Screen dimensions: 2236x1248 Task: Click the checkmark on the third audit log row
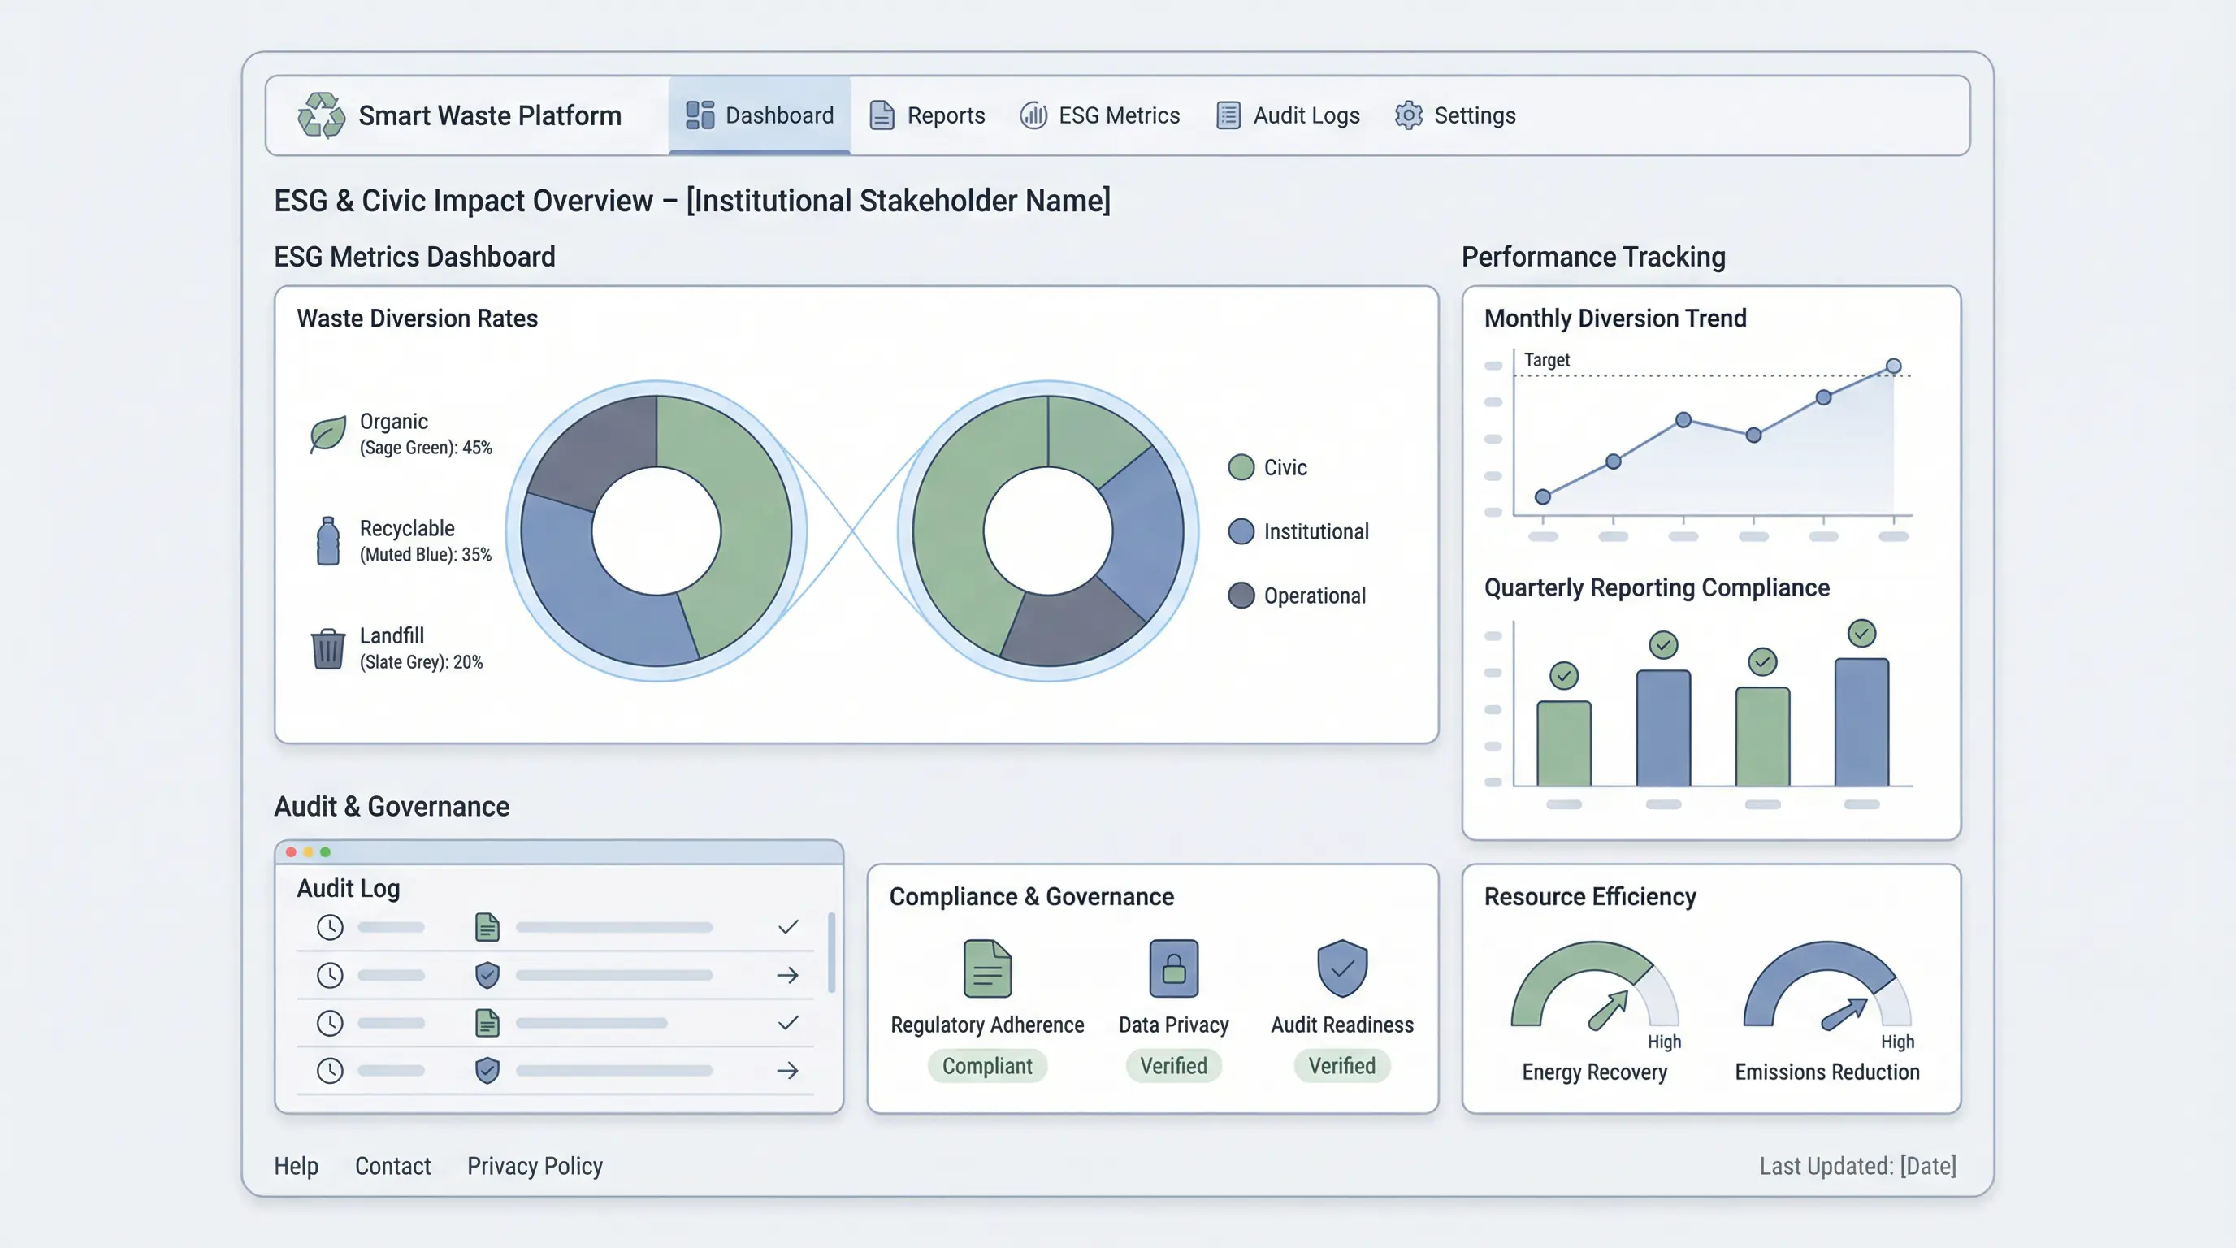[x=787, y=1022]
